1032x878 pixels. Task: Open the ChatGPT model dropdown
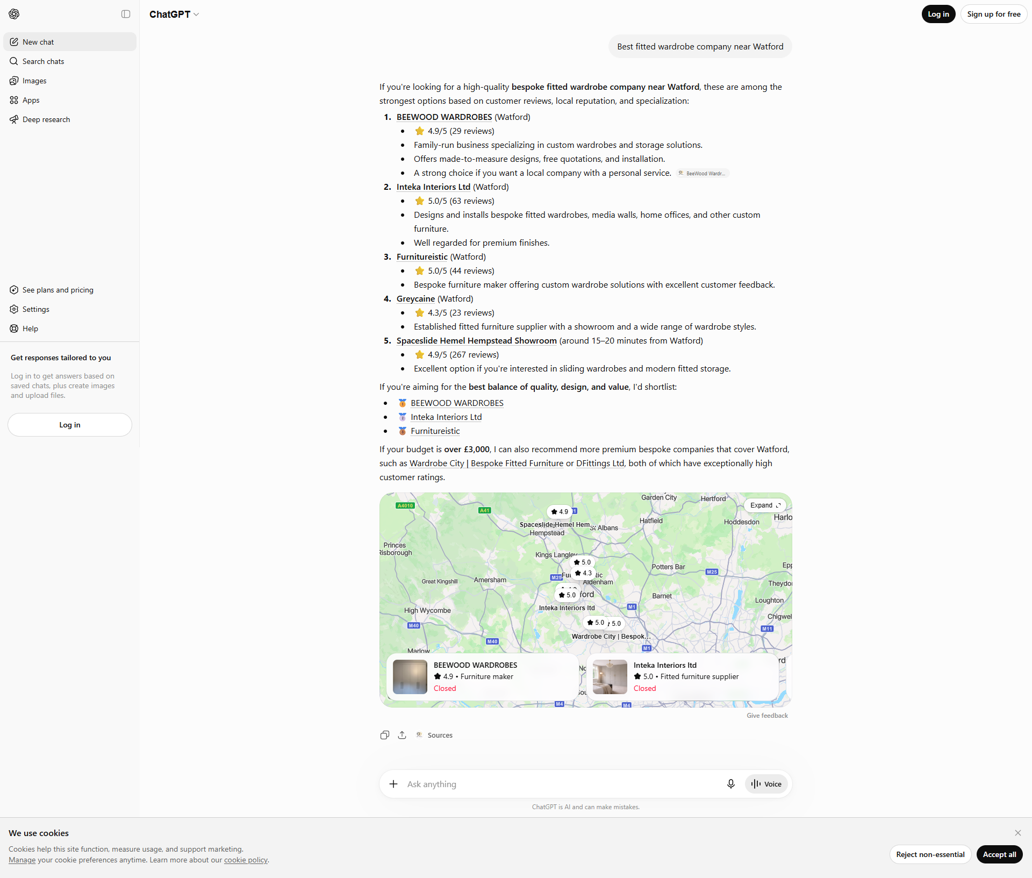coord(174,15)
